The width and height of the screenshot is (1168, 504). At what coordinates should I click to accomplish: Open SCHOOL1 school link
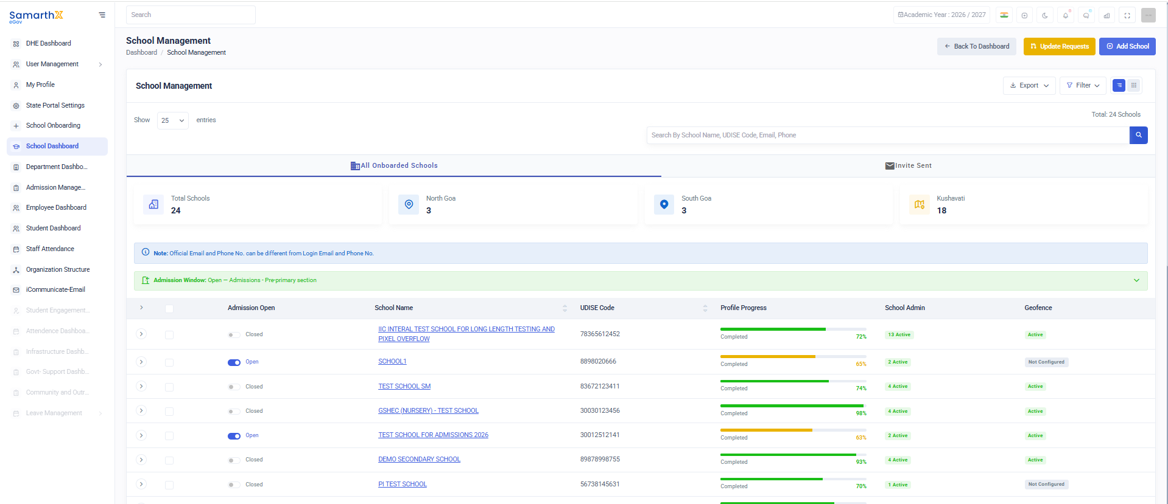392,362
